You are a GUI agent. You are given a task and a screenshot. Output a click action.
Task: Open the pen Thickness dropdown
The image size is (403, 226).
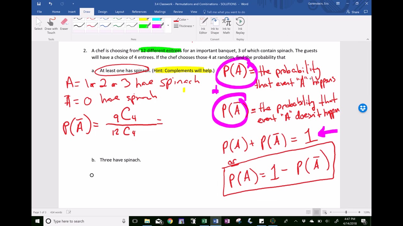[184, 26]
